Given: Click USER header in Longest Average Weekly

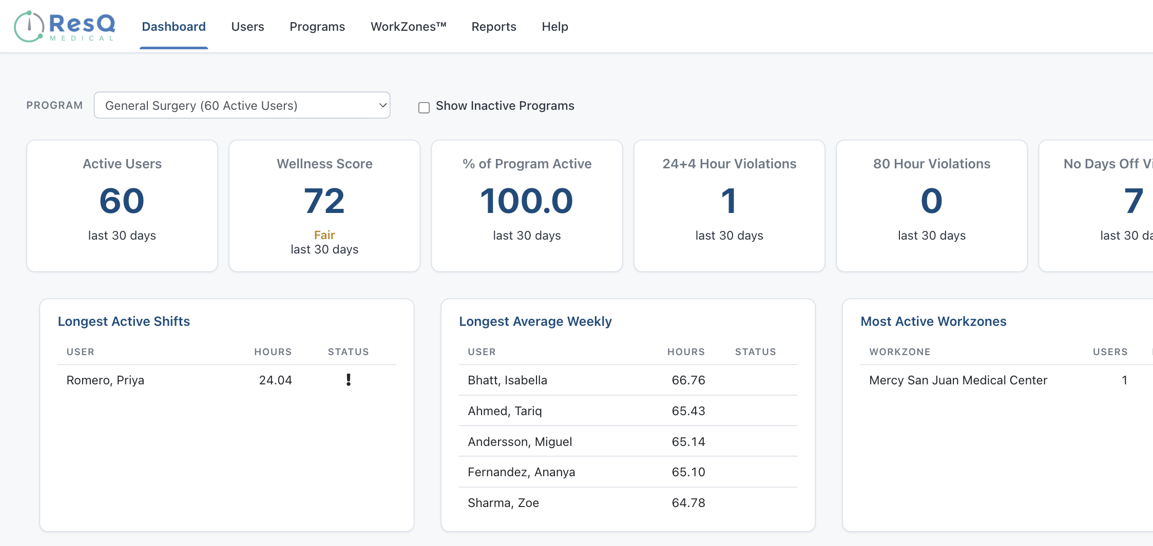Looking at the screenshot, I should point(482,352).
